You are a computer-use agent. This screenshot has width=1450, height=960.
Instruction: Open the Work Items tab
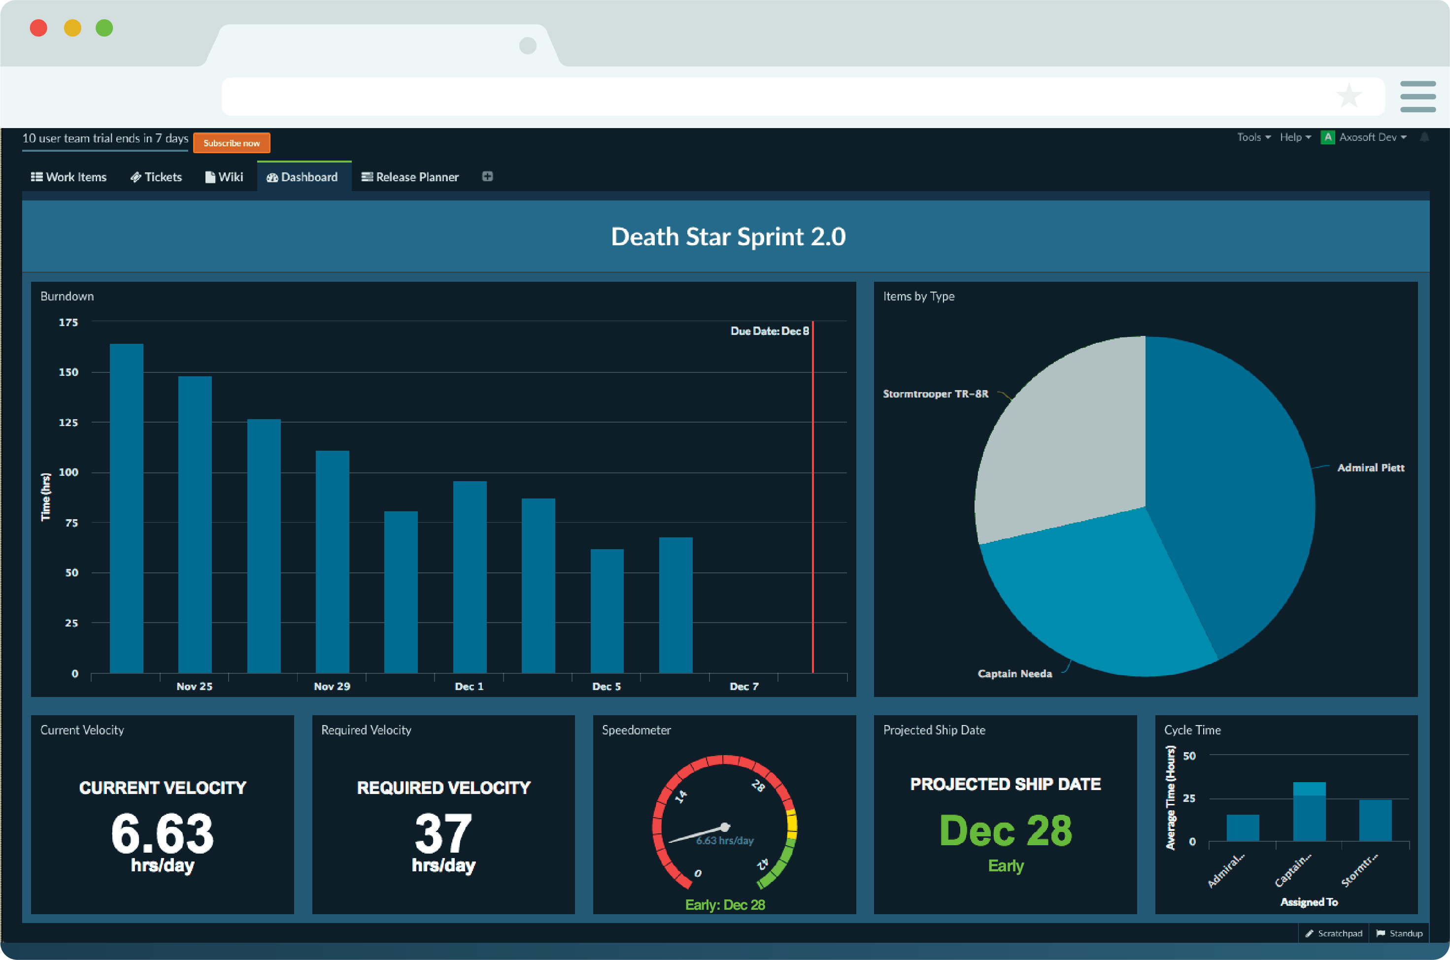click(x=68, y=177)
